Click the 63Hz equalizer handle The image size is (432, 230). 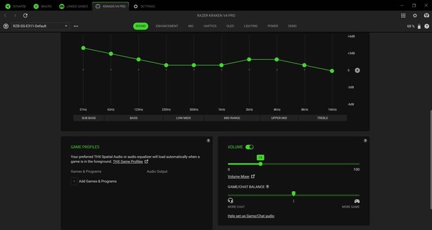tap(111, 54)
